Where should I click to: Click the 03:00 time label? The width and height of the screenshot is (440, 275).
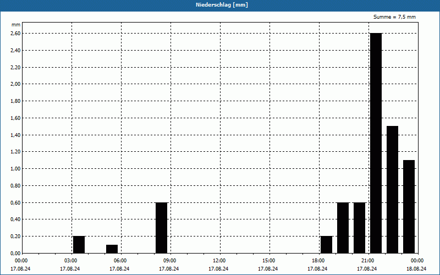click(x=71, y=261)
